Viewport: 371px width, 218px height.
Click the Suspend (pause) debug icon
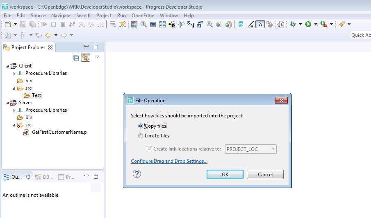pos(53,24)
